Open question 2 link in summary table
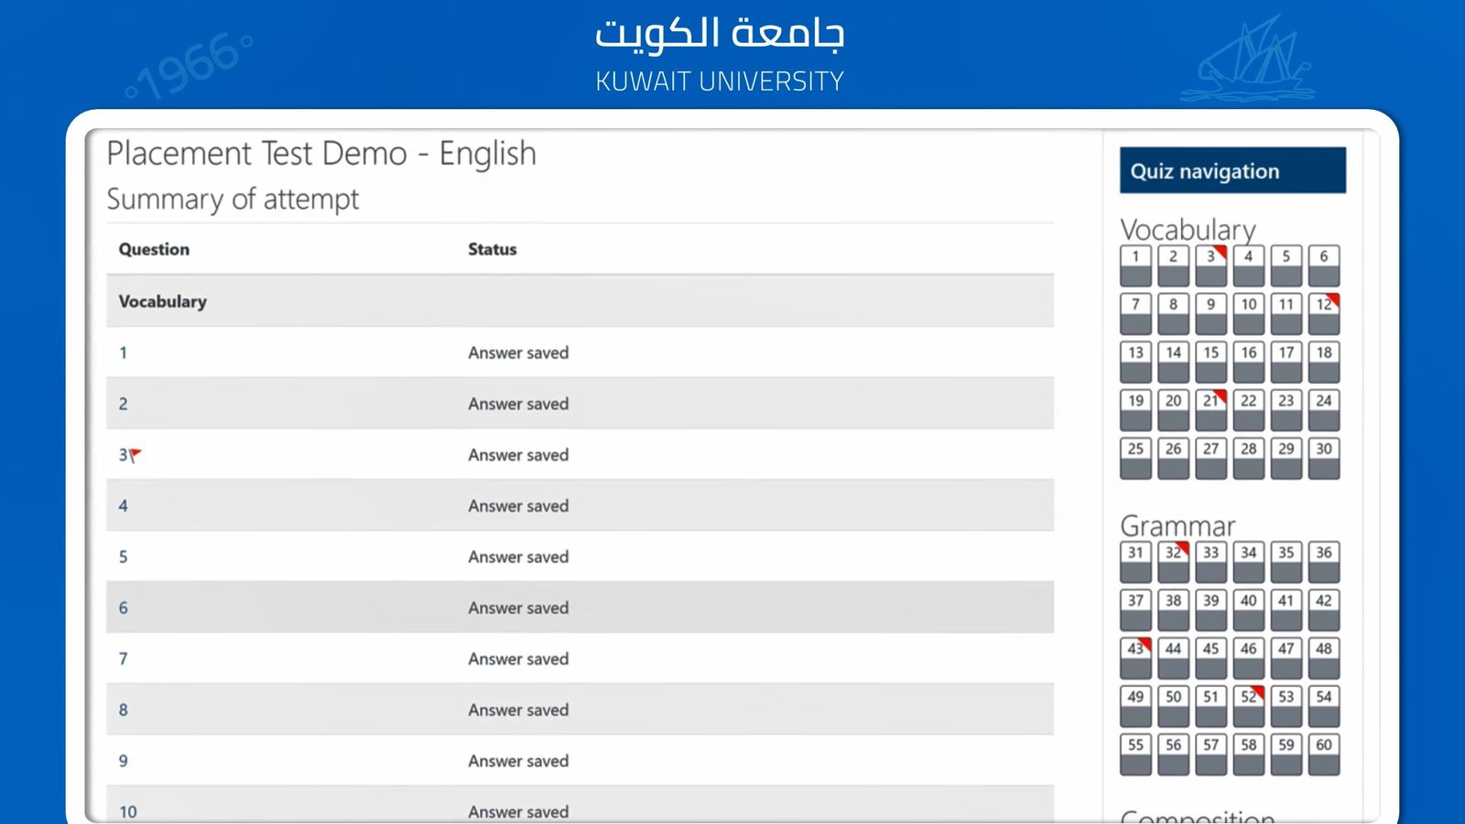The width and height of the screenshot is (1465, 824). [x=124, y=404]
